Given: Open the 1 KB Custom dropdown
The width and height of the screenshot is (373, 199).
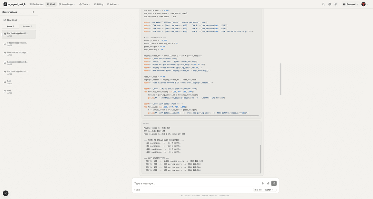Looking at the screenshot, I should pos(265,190).
